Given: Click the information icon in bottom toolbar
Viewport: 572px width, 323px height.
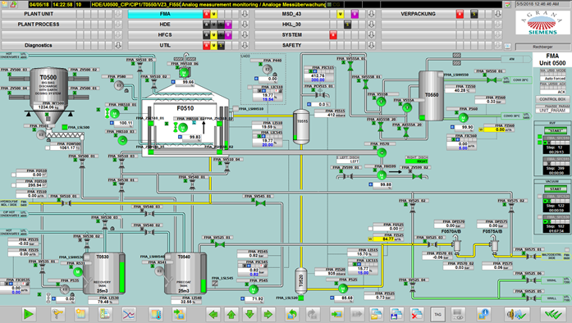Looking at the screenshot, I should (x=483, y=314).
